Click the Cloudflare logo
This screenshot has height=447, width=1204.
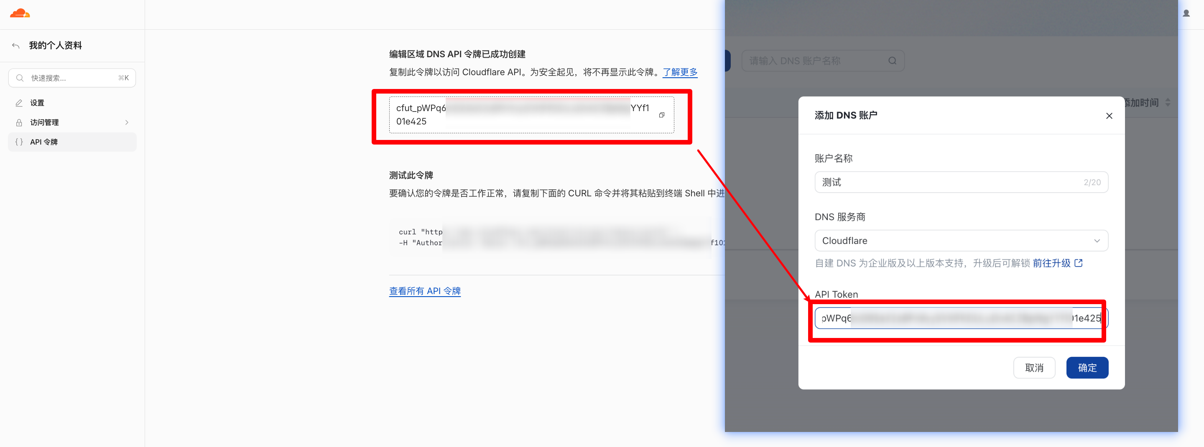tap(20, 13)
